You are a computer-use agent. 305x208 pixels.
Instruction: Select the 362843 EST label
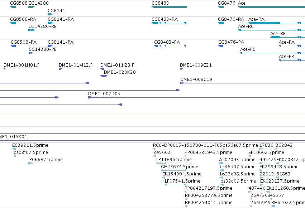284,145
